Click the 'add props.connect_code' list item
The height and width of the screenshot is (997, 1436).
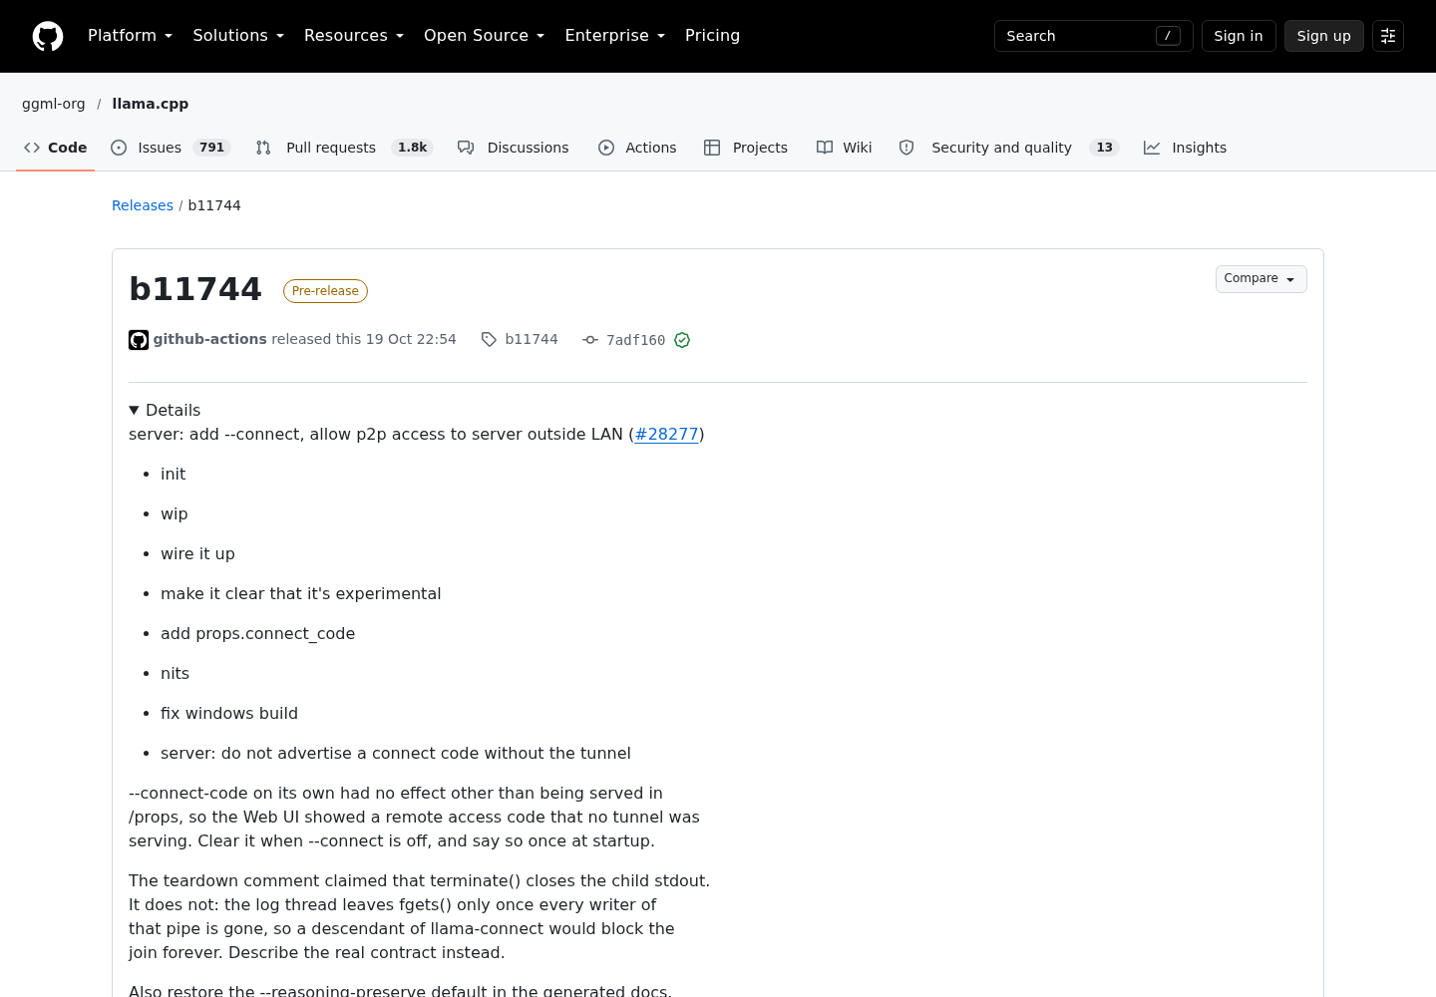point(257,633)
